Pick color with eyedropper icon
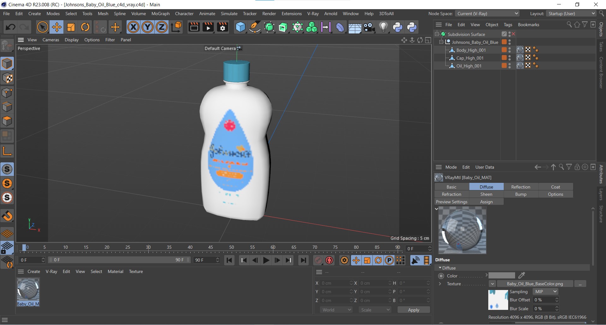Viewport: 606px width, 325px height. click(522, 276)
